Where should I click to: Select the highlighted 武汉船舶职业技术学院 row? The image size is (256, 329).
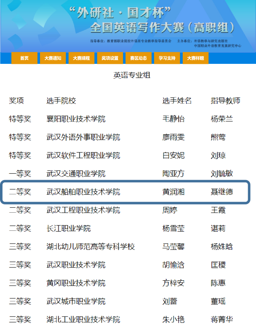coord(125,192)
